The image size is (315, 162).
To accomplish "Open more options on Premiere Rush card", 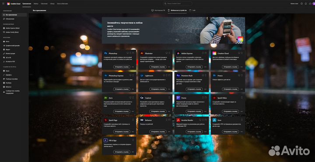I will [205, 89].
